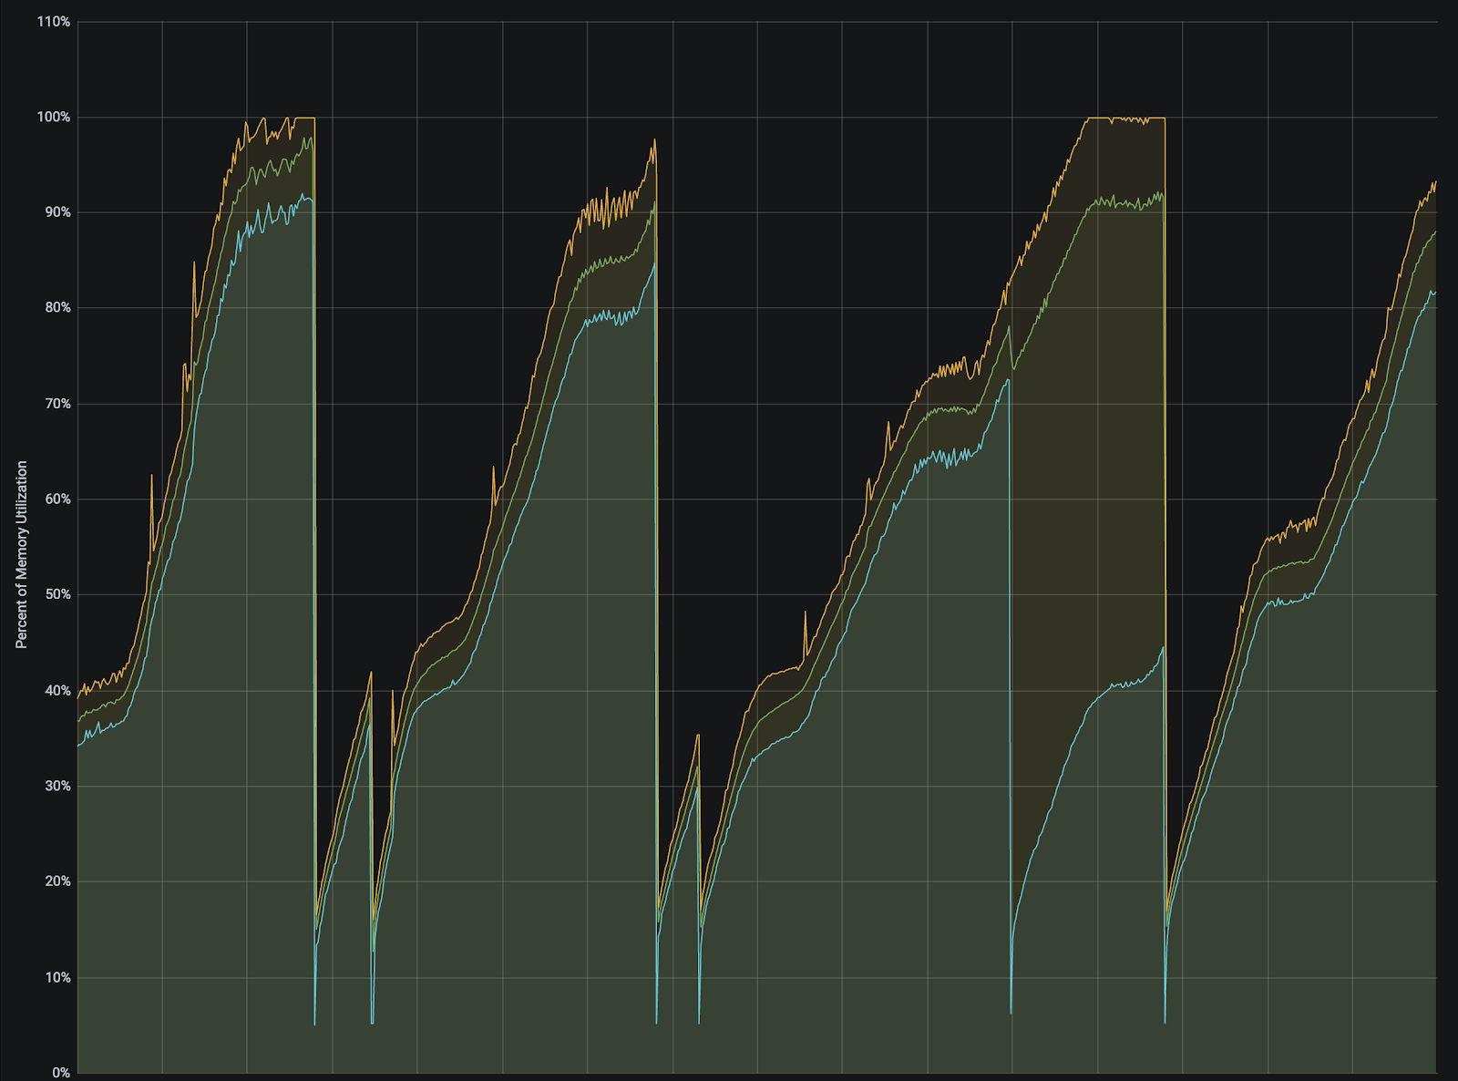
Task: Click the 100% y-axis label
Action: pyautogui.click(x=54, y=118)
